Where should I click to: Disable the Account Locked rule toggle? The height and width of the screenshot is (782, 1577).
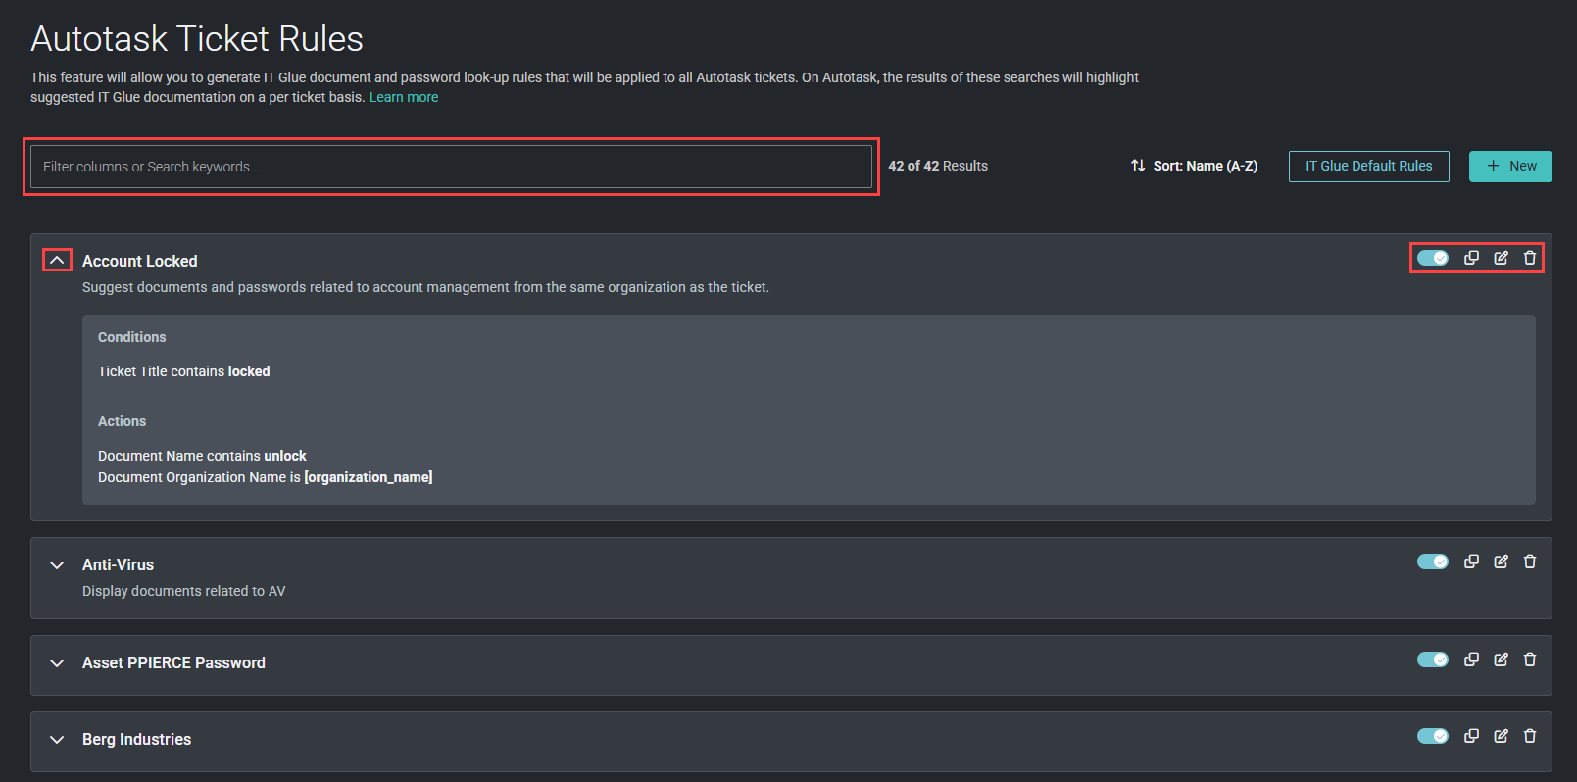coord(1433,258)
